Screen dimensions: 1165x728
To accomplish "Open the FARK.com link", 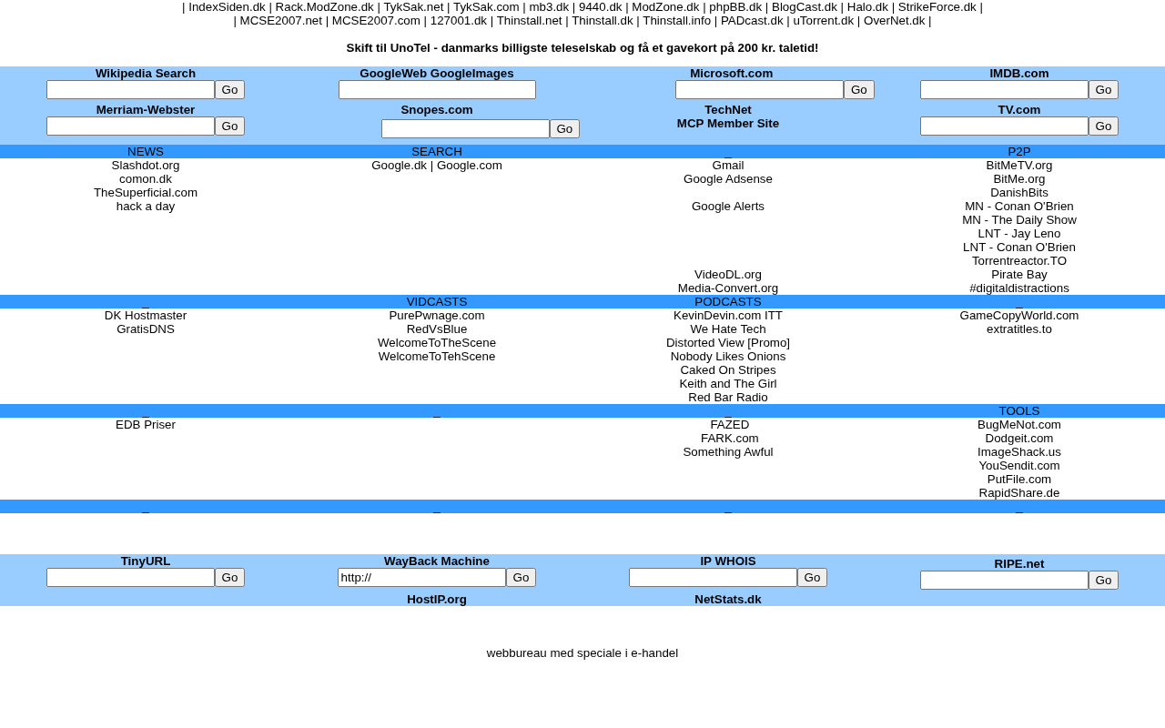I will click(x=730, y=439).
